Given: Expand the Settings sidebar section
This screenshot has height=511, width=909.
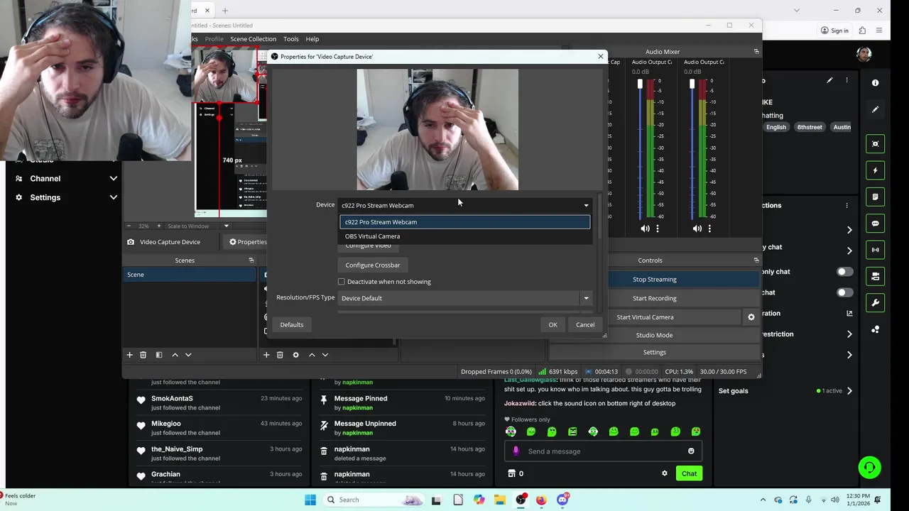Looking at the screenshot, I should click(113, 197).
